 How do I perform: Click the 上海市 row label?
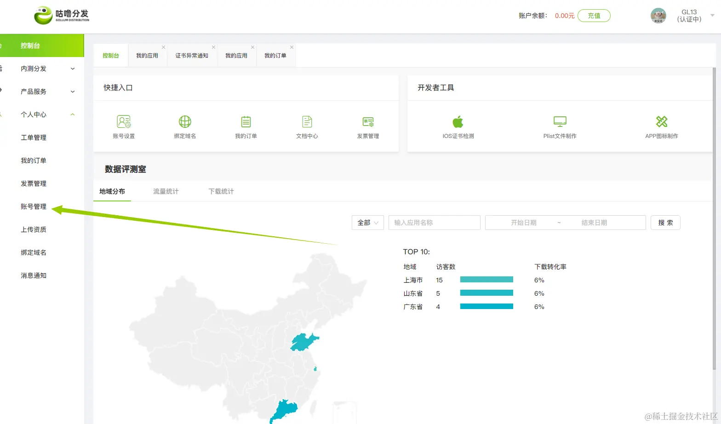point(413,280)
